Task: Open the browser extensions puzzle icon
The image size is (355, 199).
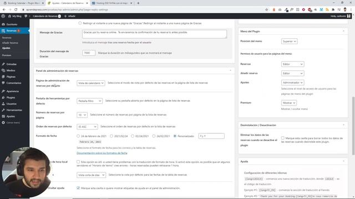Action: 333,10
